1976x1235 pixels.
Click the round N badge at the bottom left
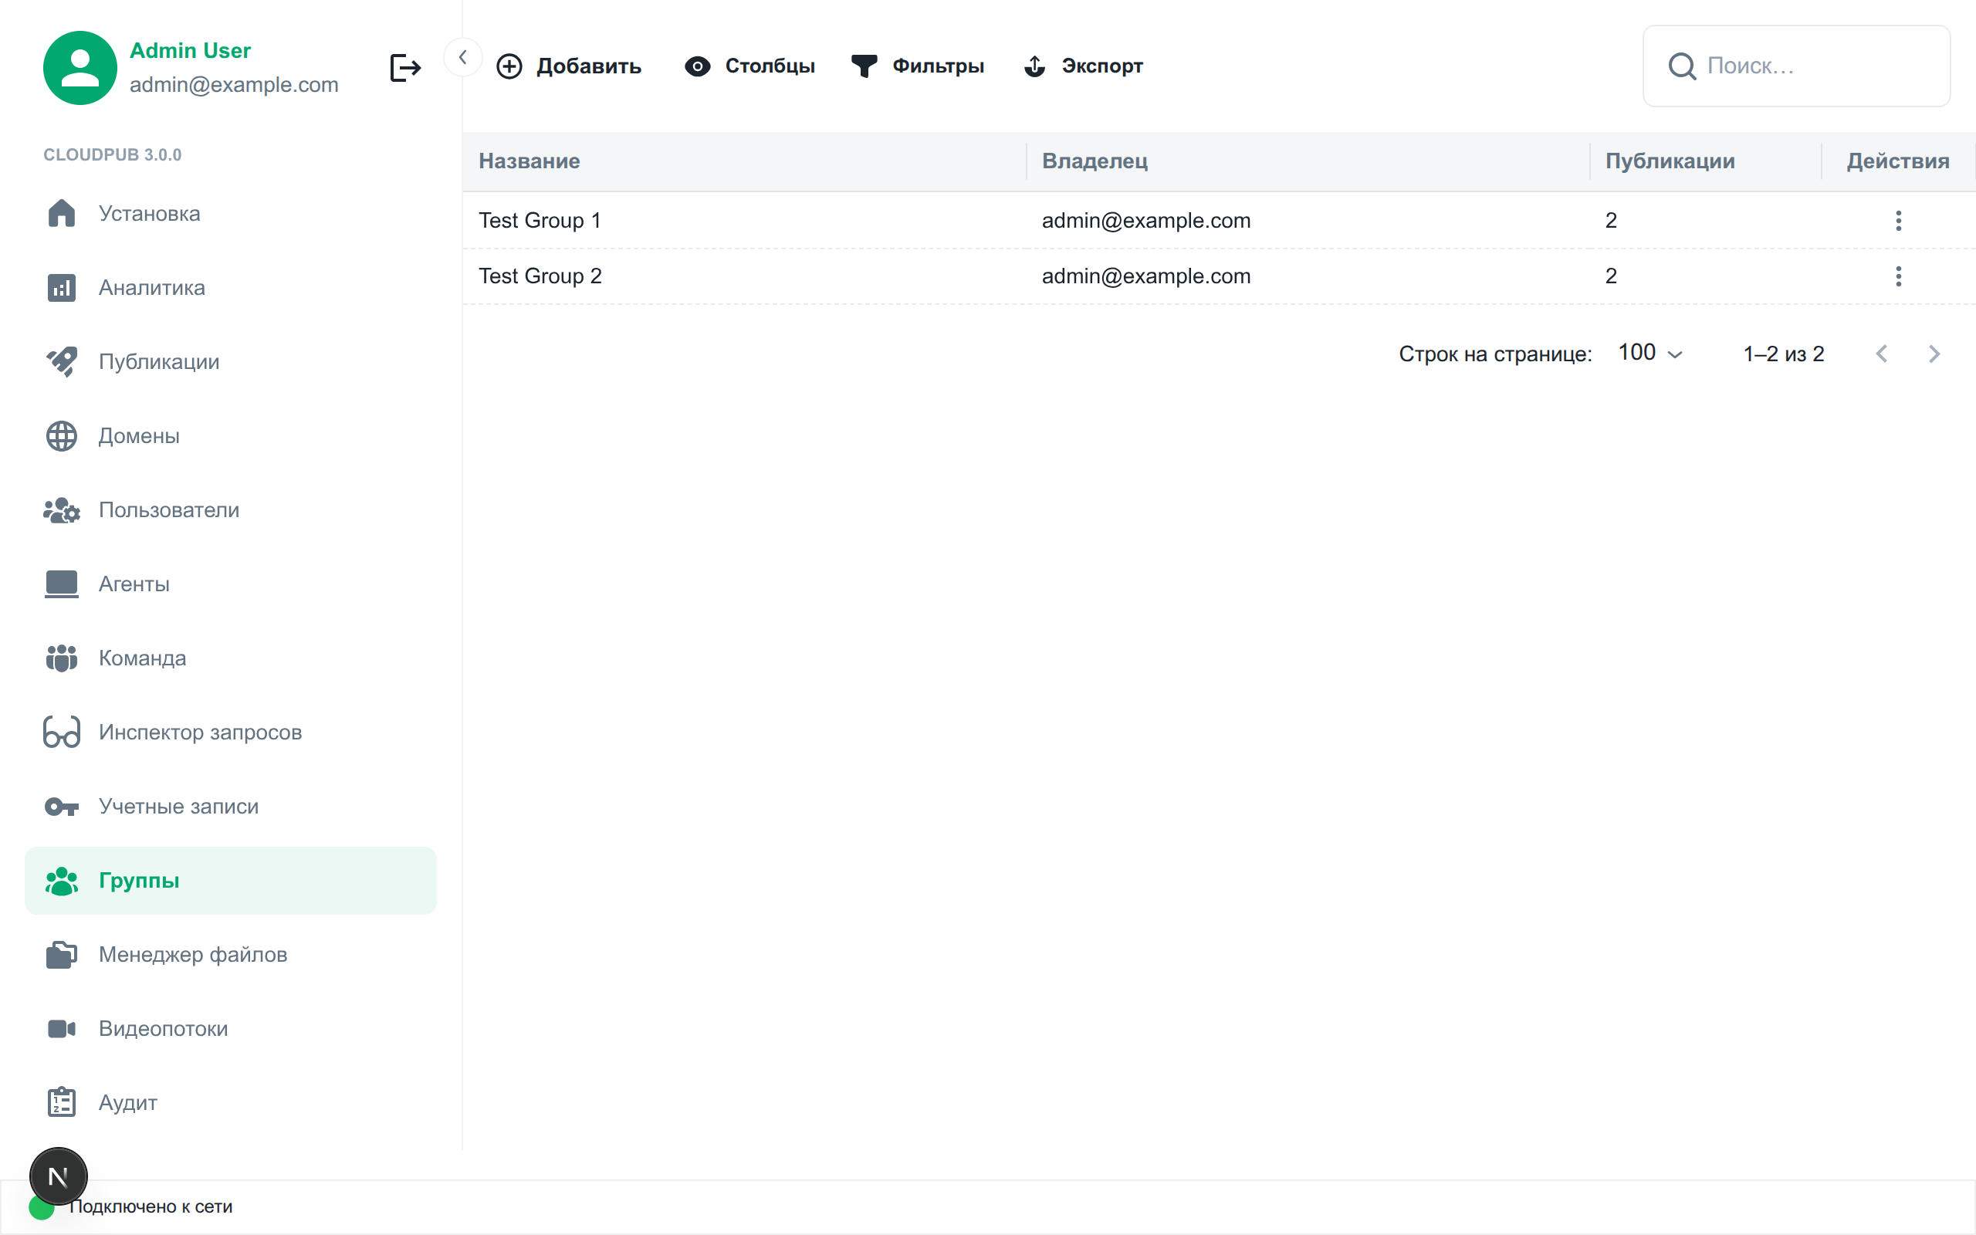(58, 1176)
